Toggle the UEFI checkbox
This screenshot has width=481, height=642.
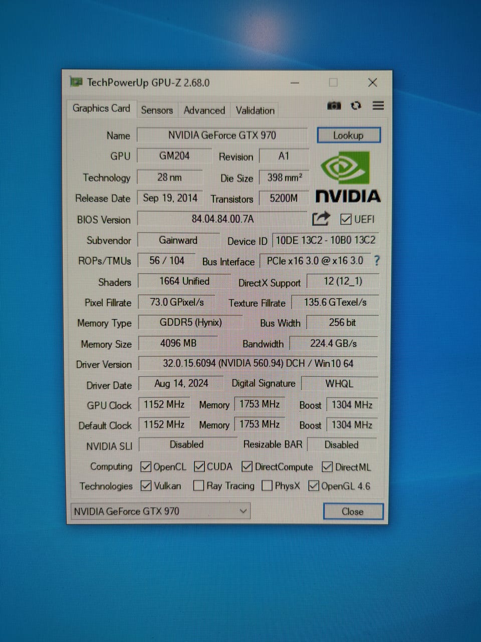pos(346,219)
